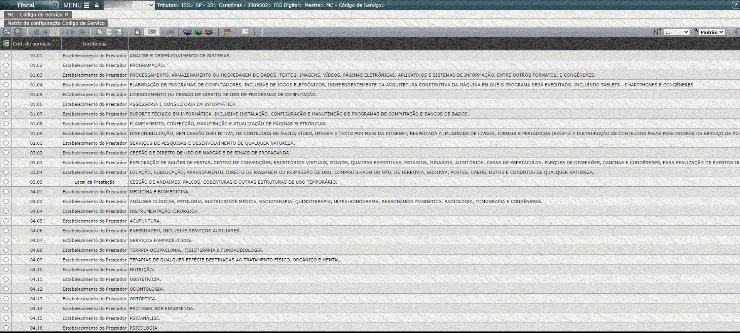Switch to Matriz de configuração Codigo de Servico tab

(x=56, y=23)
